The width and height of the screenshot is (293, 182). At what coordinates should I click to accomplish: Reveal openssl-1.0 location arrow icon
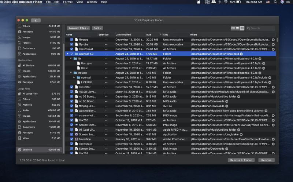pos(241,54)
